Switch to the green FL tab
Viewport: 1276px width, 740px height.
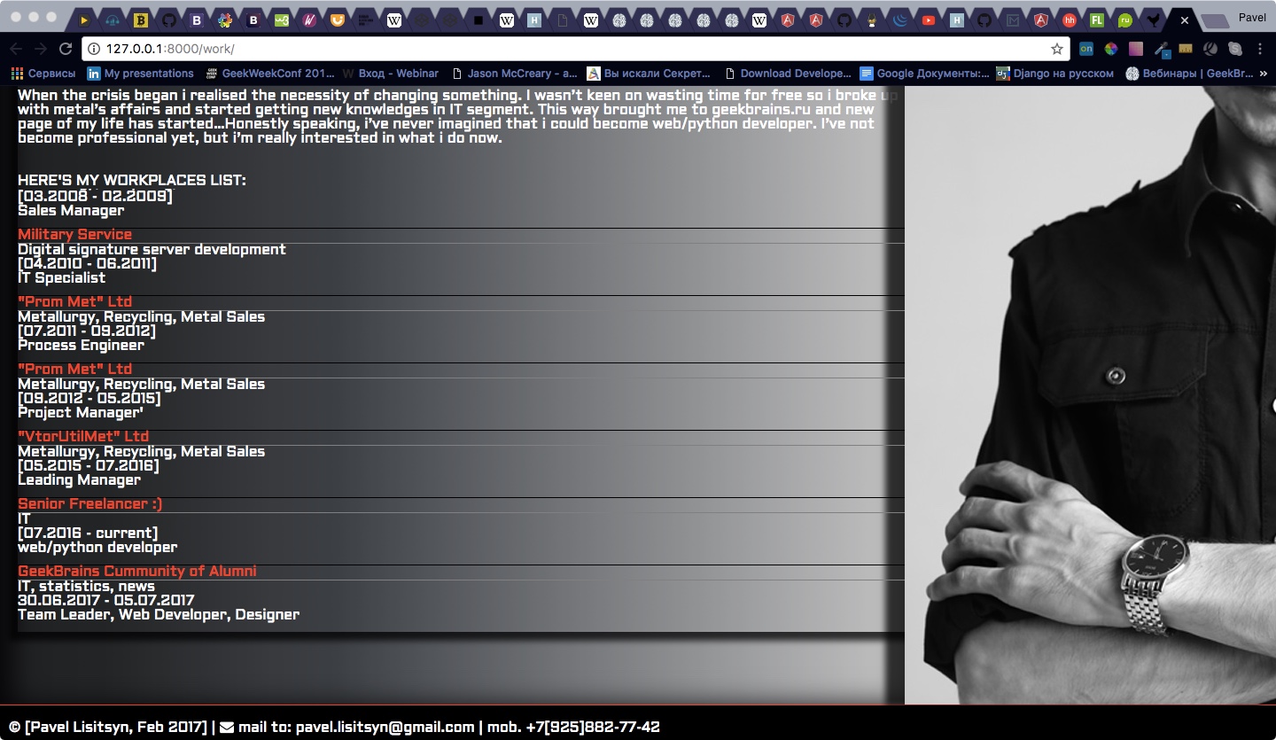tap(1097, 19)
